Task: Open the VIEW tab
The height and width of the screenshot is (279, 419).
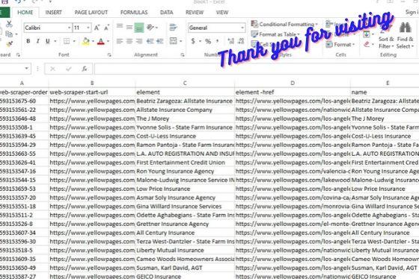Action: [x=222, y=13]
